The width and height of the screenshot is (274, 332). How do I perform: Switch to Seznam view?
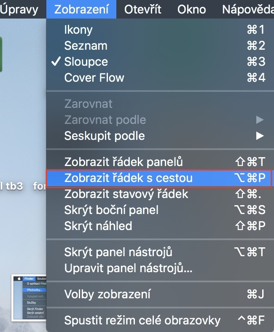[x=86, y=46]
